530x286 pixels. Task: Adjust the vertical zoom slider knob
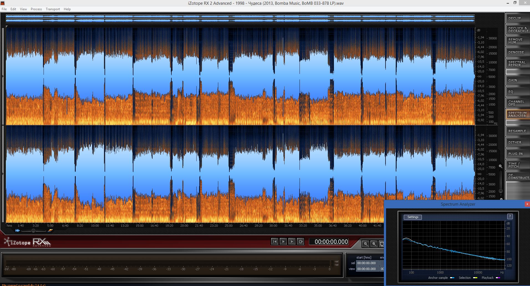pyautogui.click(x=501, y=191)
